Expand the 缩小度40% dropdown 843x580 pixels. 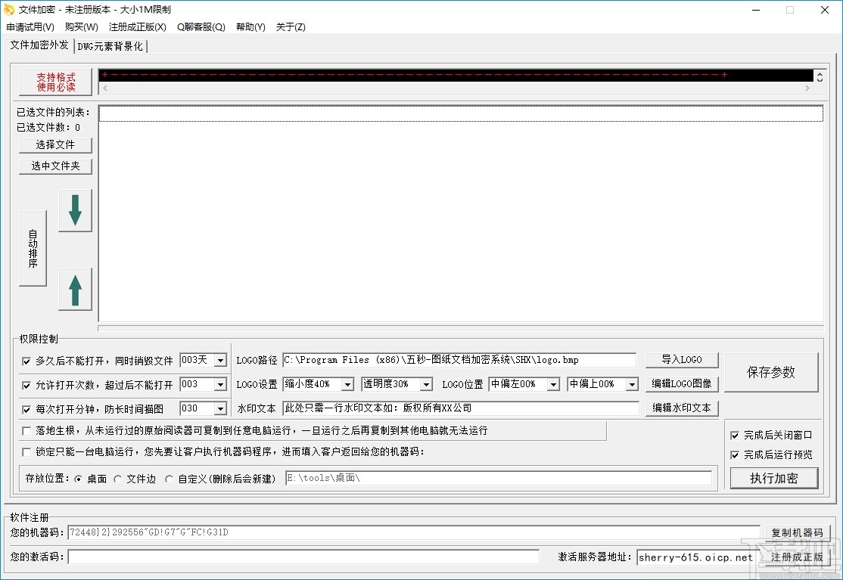click(348, 384)
